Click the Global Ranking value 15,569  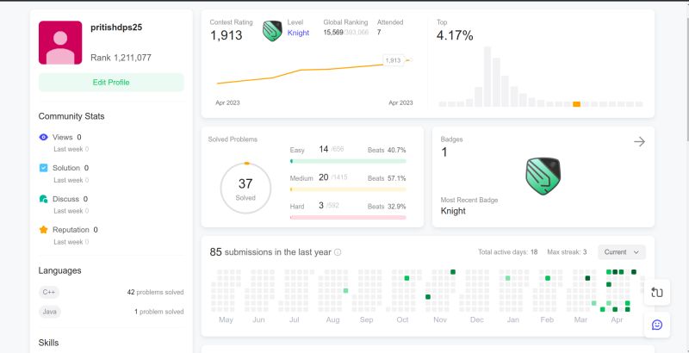333,33
